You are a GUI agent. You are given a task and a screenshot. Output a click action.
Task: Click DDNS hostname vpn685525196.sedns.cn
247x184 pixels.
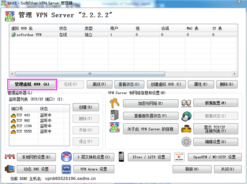[70, 178]
